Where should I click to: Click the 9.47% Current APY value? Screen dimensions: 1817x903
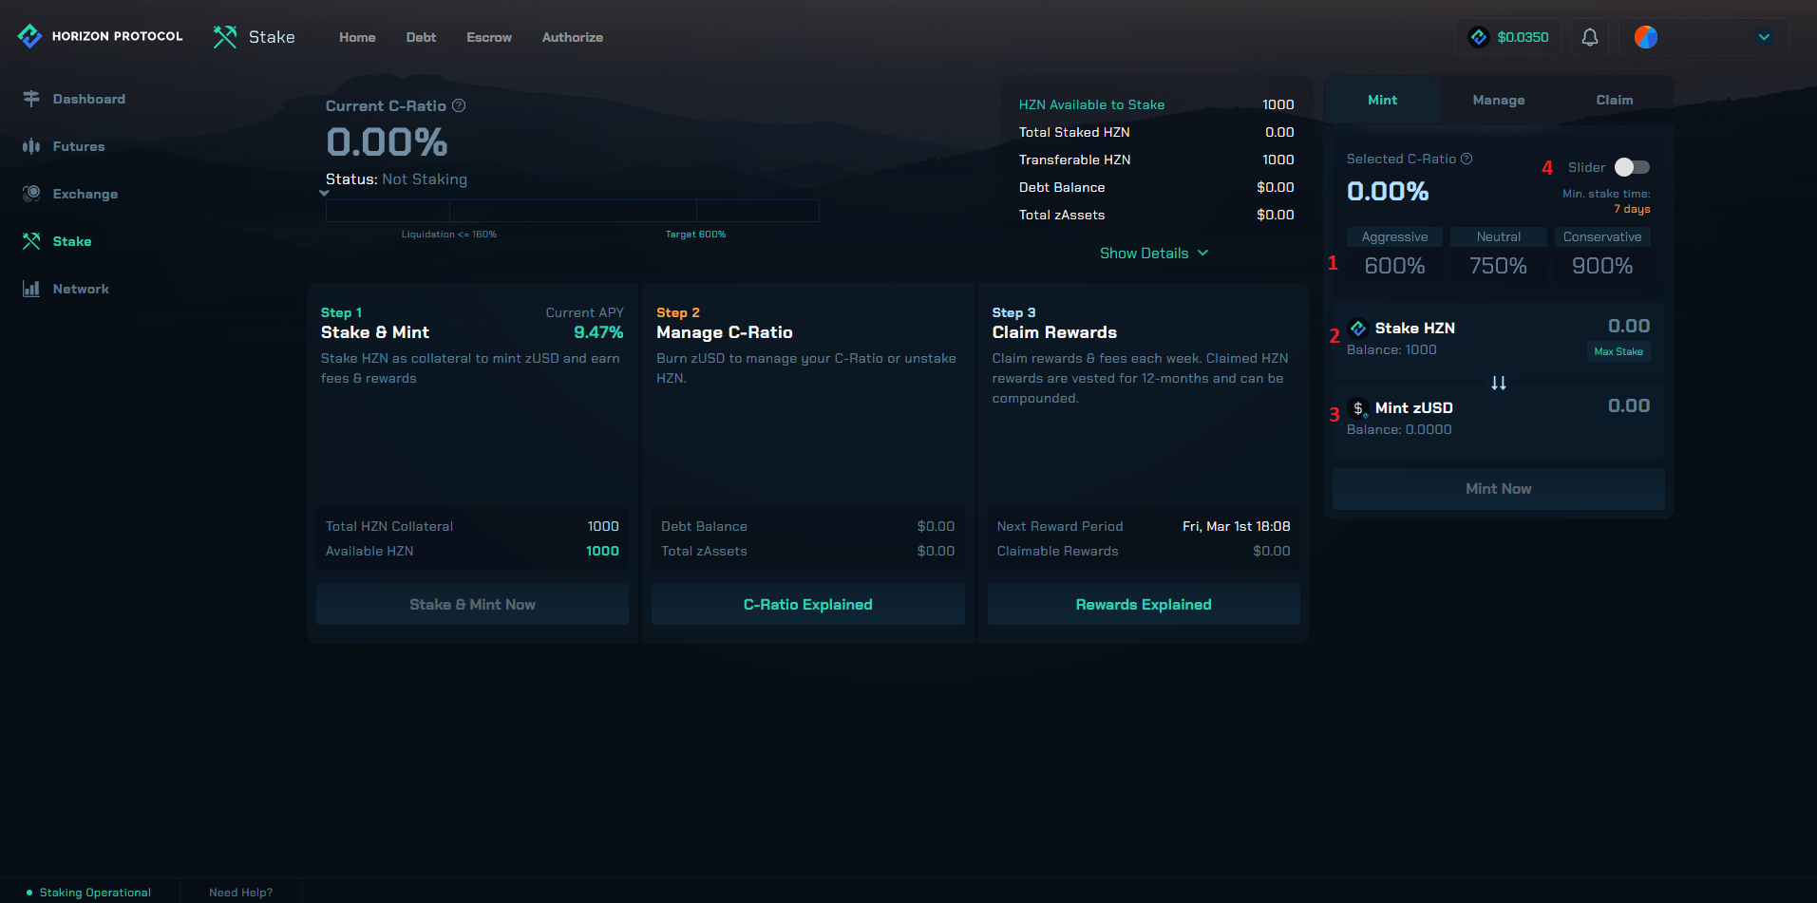pyautogui.click(x=598, y=332)
